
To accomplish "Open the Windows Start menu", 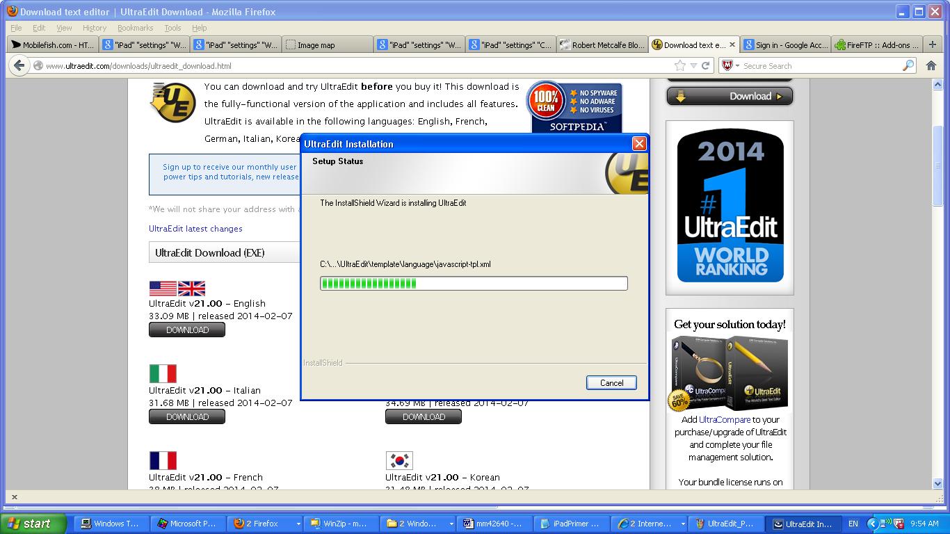I will coord(33,524).
